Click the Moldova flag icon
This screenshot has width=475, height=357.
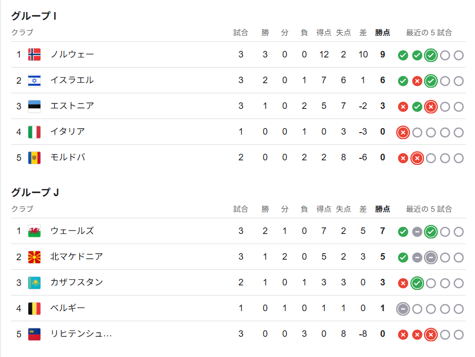tap(34, 157)
